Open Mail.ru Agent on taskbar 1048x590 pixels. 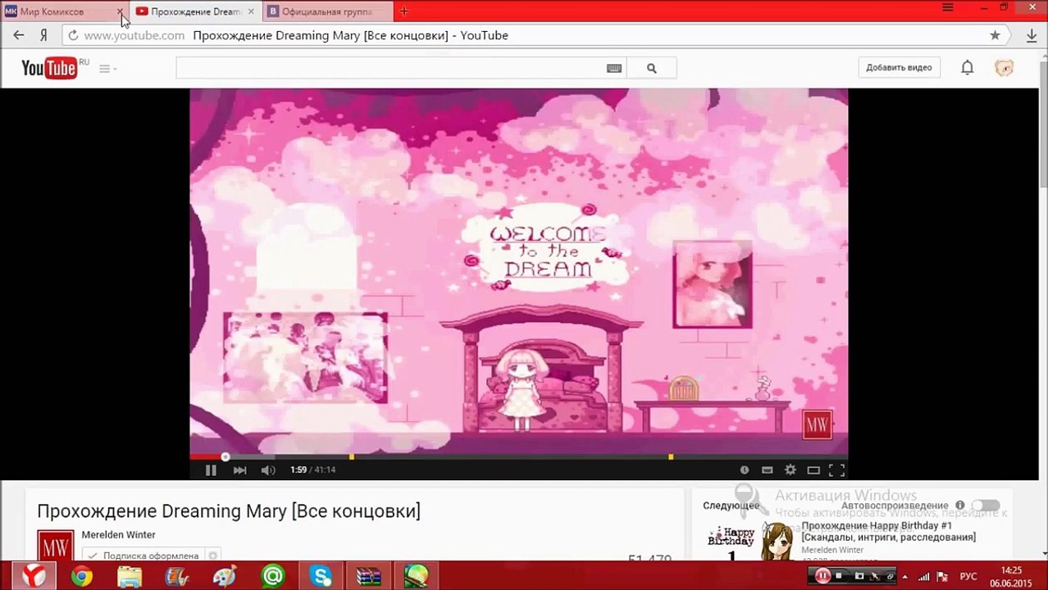[x=273, y=576]
